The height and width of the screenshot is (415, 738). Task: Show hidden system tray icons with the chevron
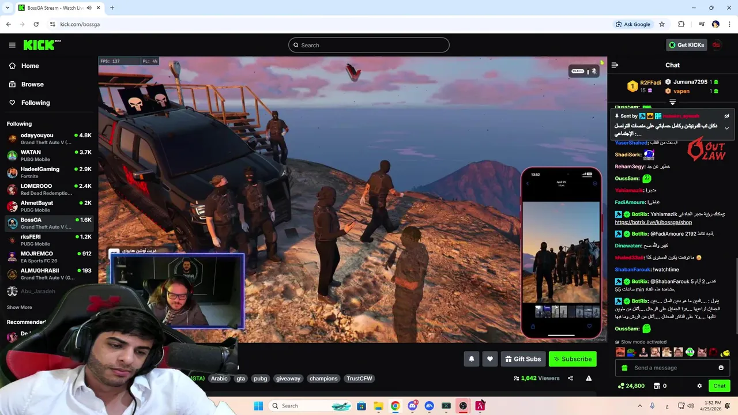pos(639,406)
